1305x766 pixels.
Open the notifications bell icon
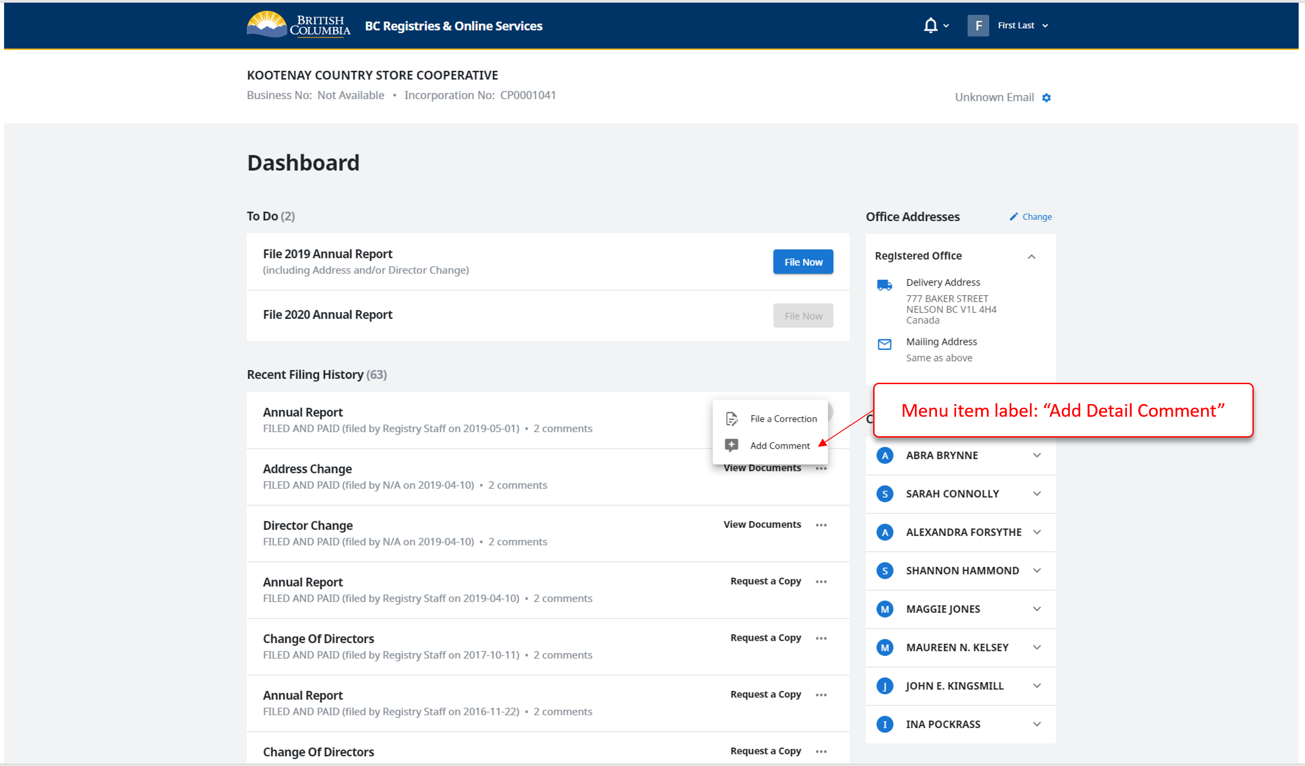(x=930, y=25)
